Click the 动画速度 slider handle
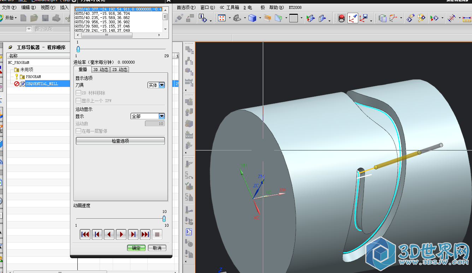Screen dimensions: 472x273 [164, 219]
